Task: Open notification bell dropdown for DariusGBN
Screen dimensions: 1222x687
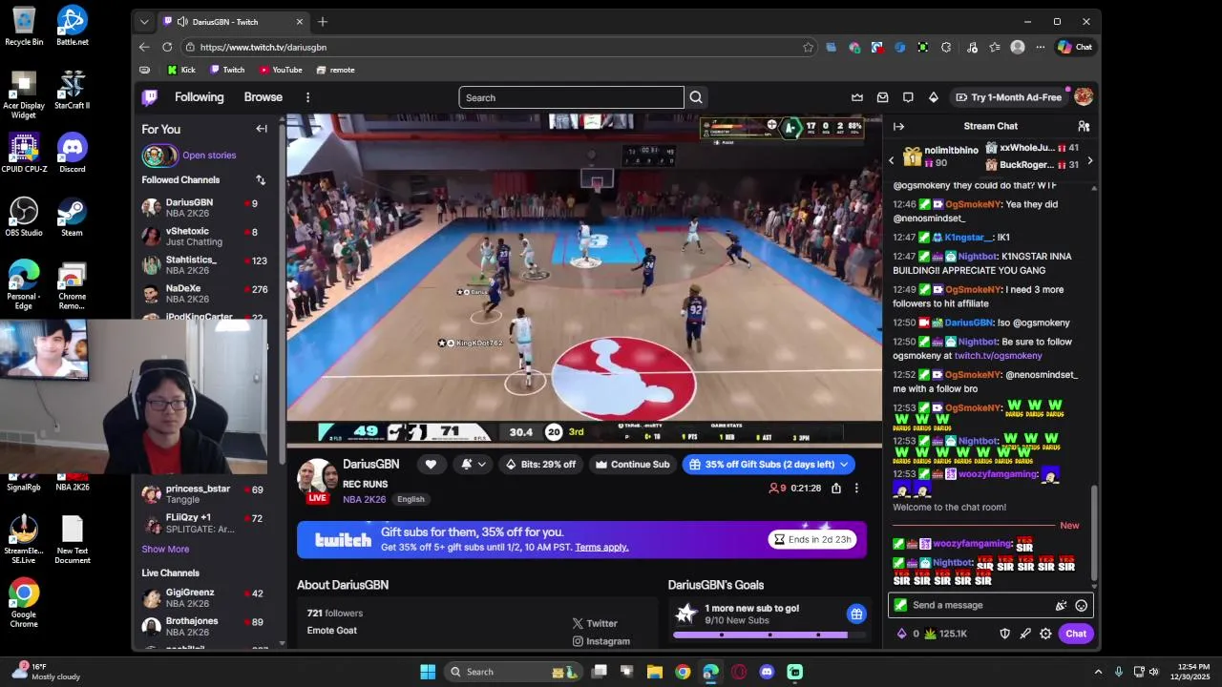Action: pos(473,465)
